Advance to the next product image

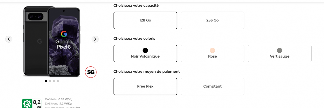coord(95,39)
